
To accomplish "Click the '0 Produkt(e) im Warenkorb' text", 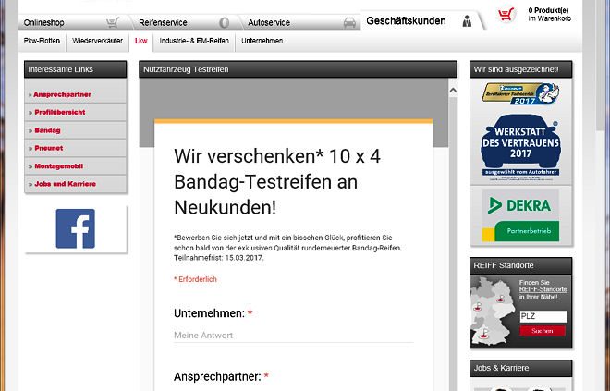I will click(550, 15).
